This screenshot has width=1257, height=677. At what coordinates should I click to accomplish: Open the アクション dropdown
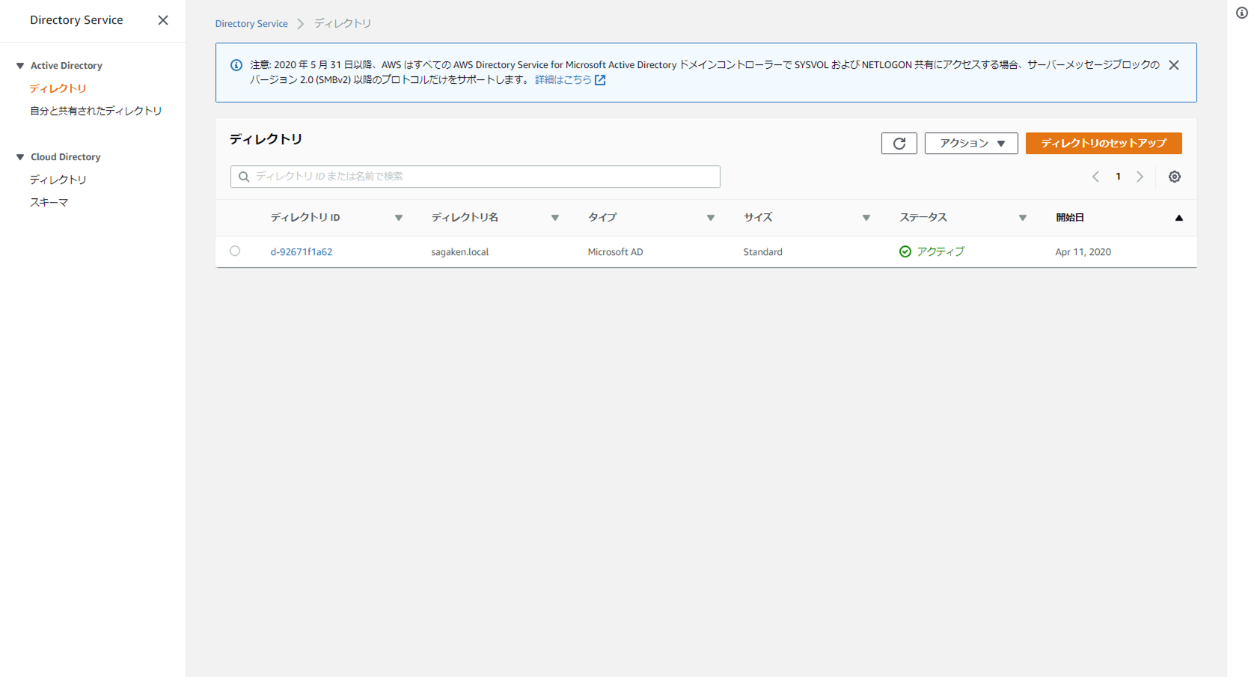(971, 143)
